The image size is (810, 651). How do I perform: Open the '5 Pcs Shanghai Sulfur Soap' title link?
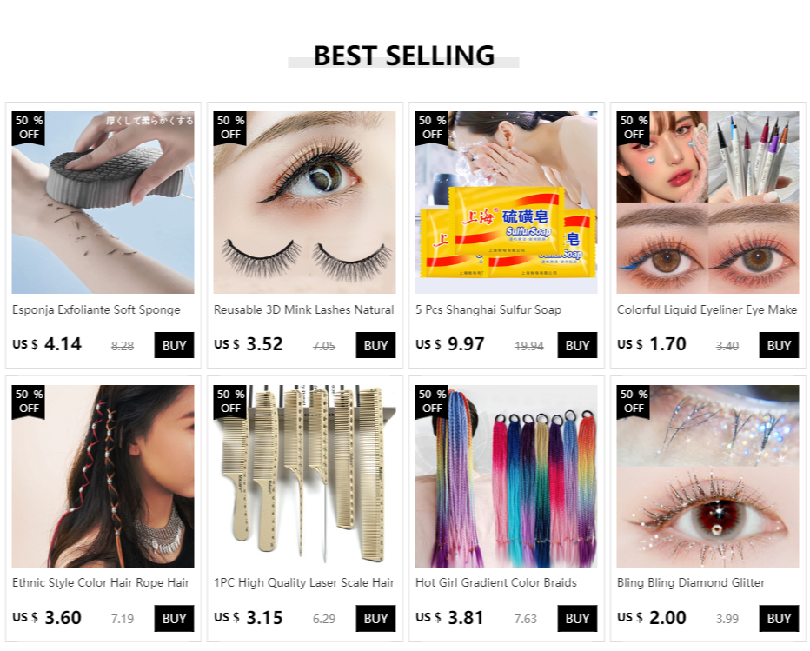(x=488, y=310)
